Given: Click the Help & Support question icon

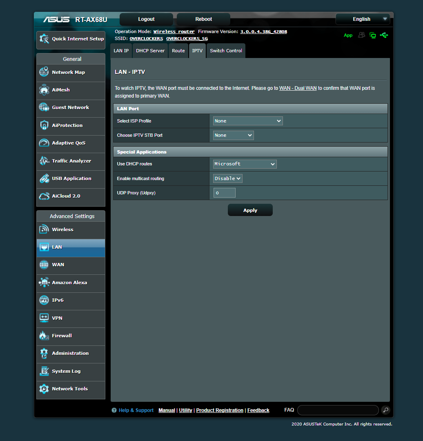Looking at the screenshot, I should [114, 410].
